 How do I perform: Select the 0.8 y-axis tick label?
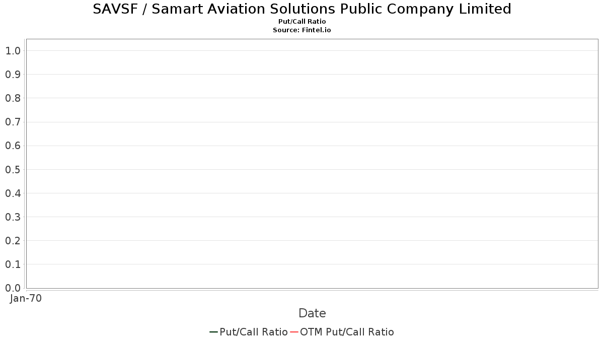click(x=13, y=98)
